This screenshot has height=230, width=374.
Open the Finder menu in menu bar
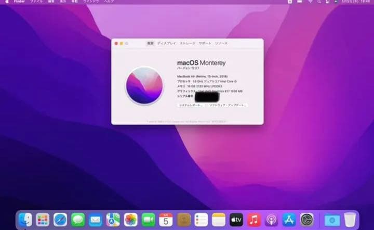coord(19,2)
